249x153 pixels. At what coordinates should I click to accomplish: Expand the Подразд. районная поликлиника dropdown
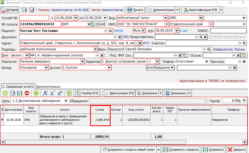[x=95, y=49]
